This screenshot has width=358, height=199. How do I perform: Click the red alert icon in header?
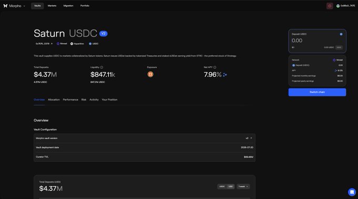330,6
